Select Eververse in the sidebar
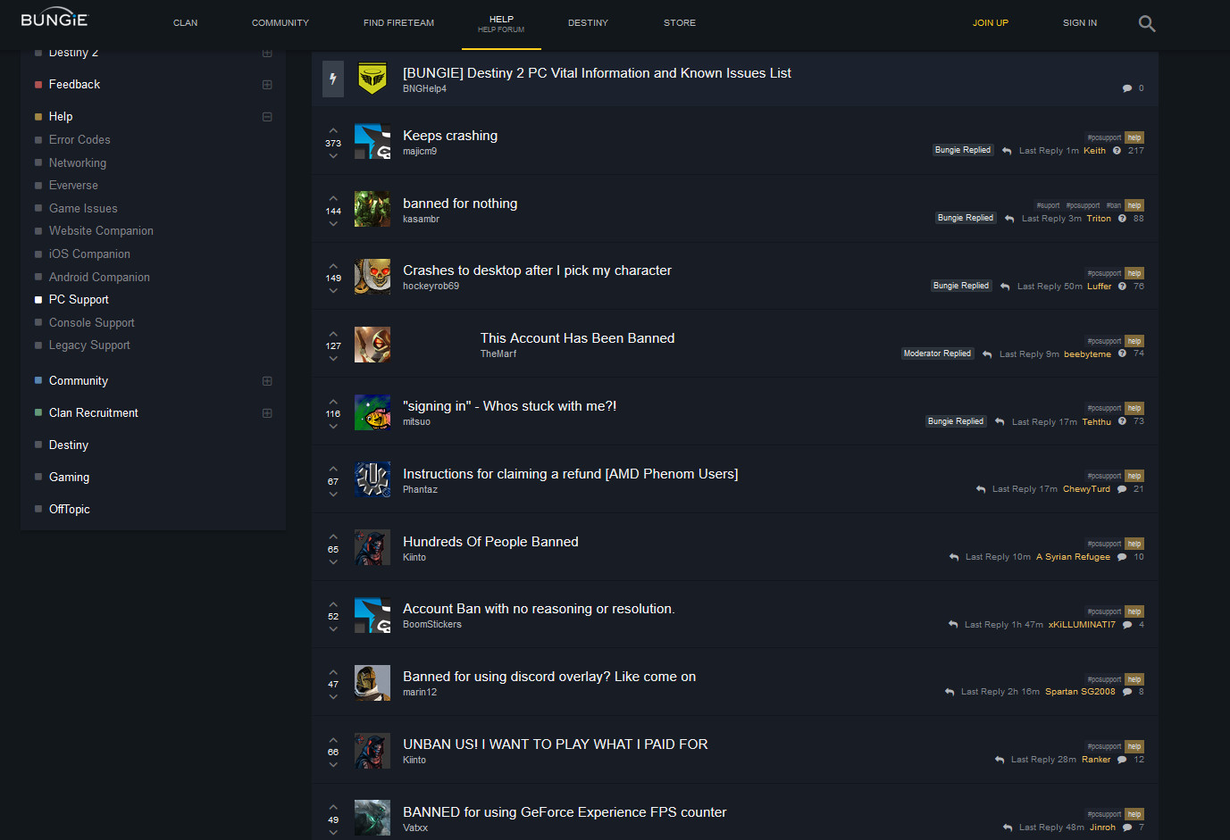 (73, 186)
